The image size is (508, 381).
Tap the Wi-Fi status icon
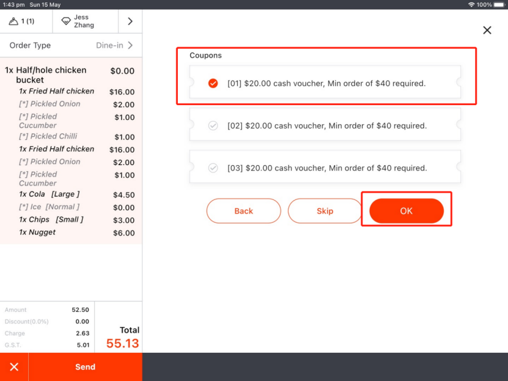click(x=471, y=4)
